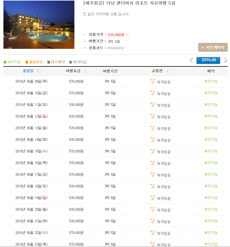Click 예약가능 for 06월 11일
Screen dimensions: 230x247
(211, 104)
